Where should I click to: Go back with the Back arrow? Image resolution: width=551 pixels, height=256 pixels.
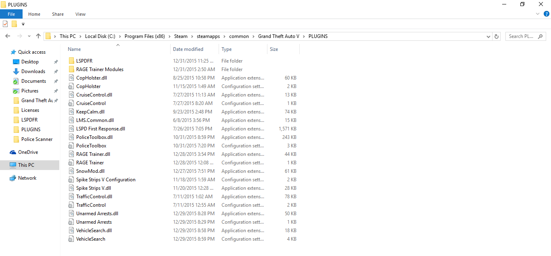coord(8,36)
